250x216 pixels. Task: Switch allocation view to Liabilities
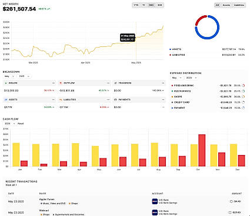(239, 5)
